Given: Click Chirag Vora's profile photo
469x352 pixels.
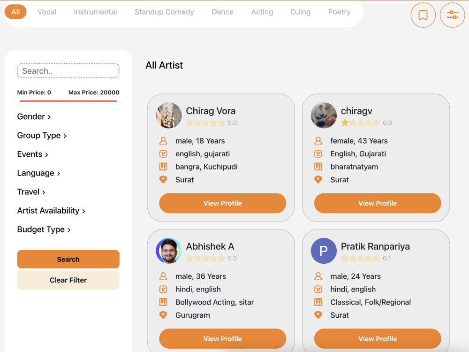Looking at the screenshot, I should 169,115.
